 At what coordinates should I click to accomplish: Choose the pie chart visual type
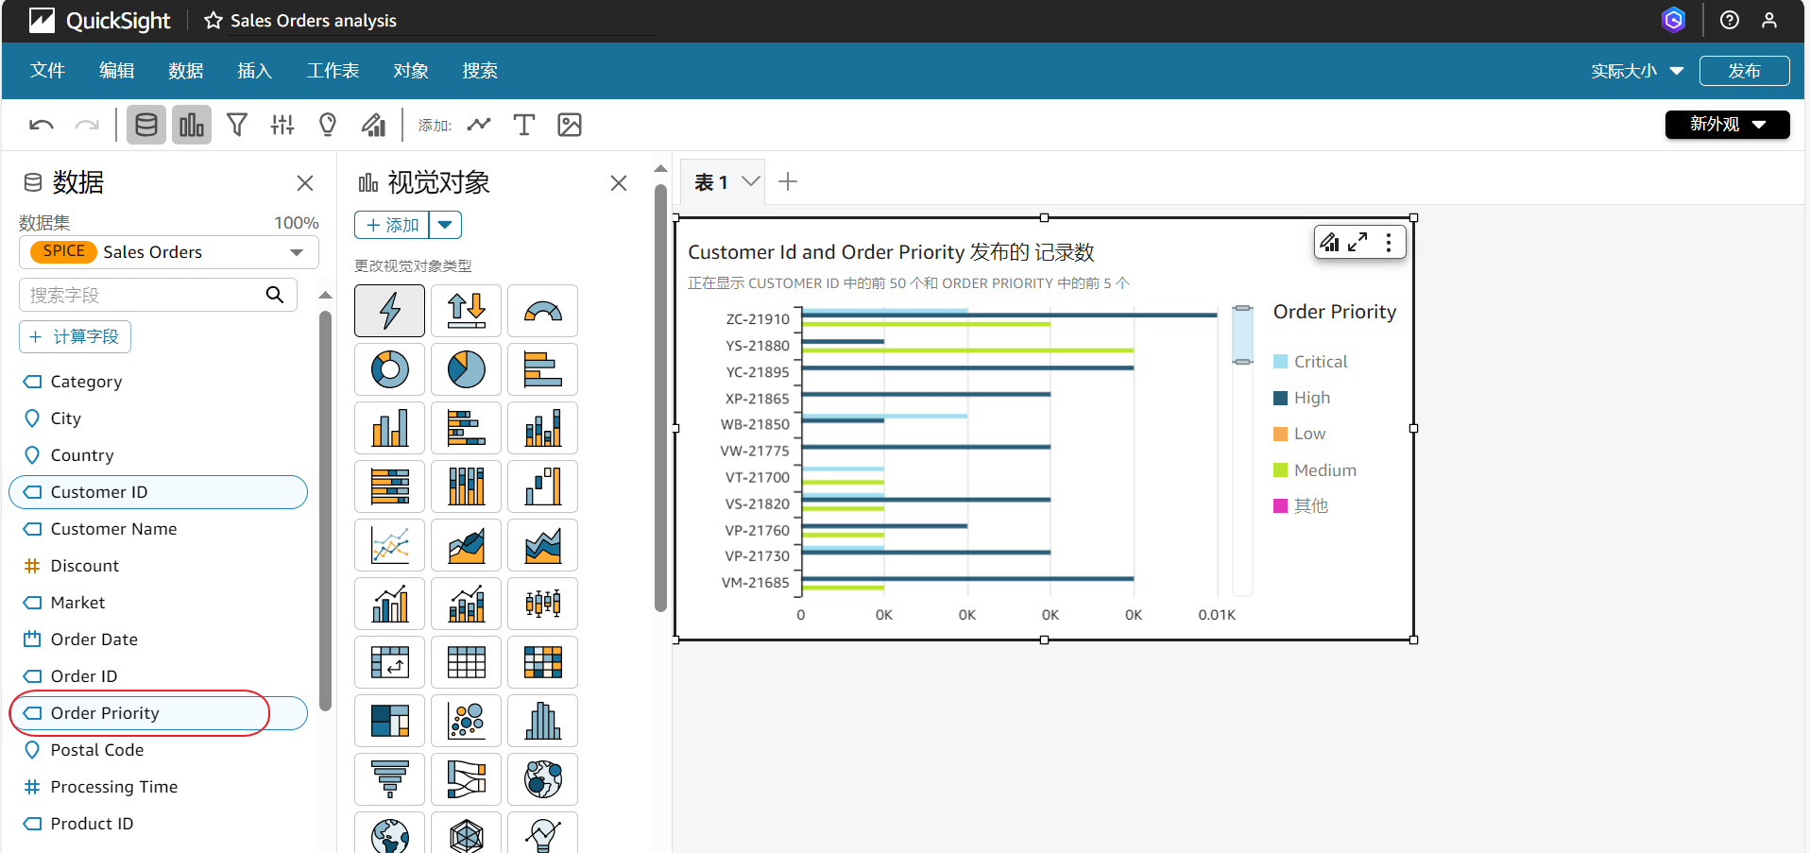tap(466, 369)
